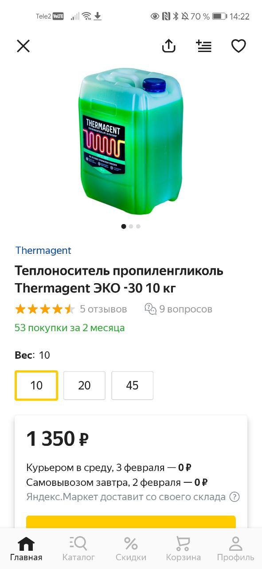The image size is (262, 569).
Task: Go to Главная home tab
Action: (26, 549)
